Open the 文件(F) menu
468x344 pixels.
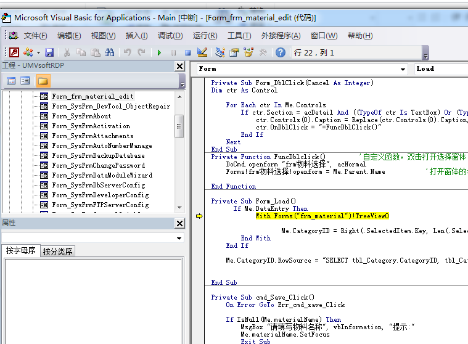point(36,36)
